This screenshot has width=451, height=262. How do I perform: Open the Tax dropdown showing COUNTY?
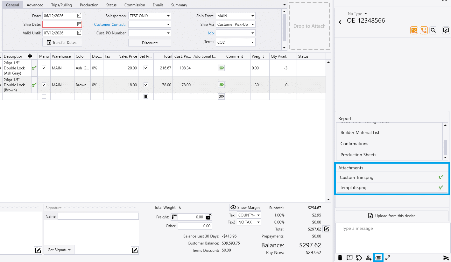[249, 215]
